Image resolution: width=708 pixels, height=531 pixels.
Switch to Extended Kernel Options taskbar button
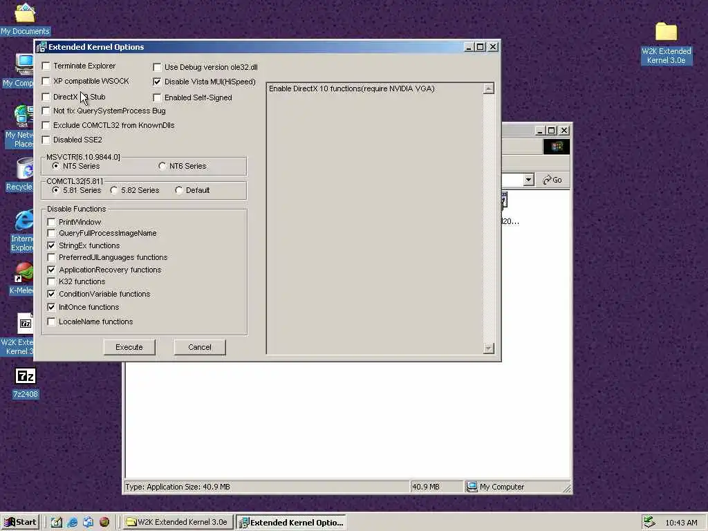[x=292, y=522]
